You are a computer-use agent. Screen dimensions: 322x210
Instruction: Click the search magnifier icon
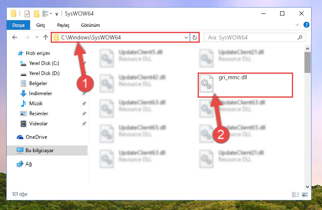[300, 37]
